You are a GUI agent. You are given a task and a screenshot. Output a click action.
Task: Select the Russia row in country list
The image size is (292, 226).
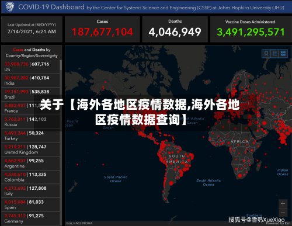tap(31, 122)
